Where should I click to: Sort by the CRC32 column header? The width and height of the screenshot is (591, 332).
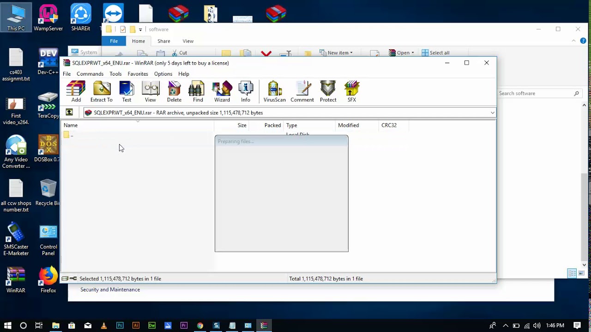pos(393,125)
